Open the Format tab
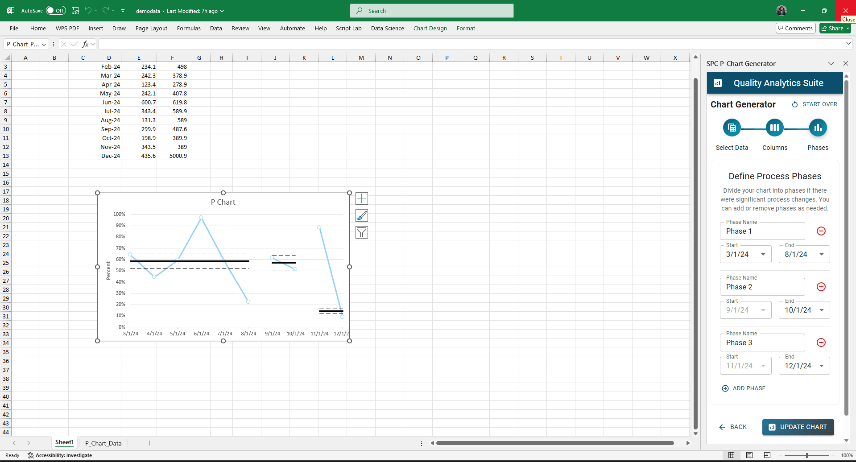Screen dimensions: 856x462 pos(466,28)
